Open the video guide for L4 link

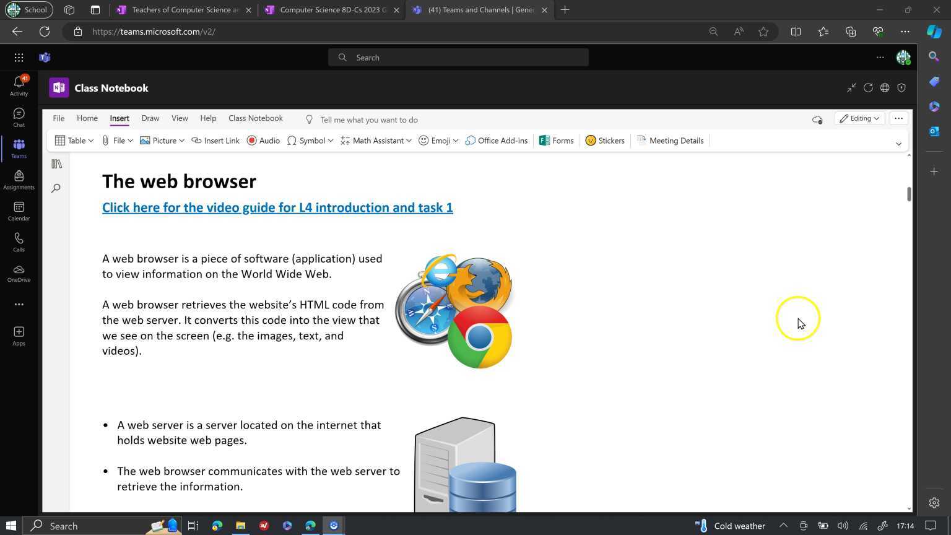tap(277, 207)
